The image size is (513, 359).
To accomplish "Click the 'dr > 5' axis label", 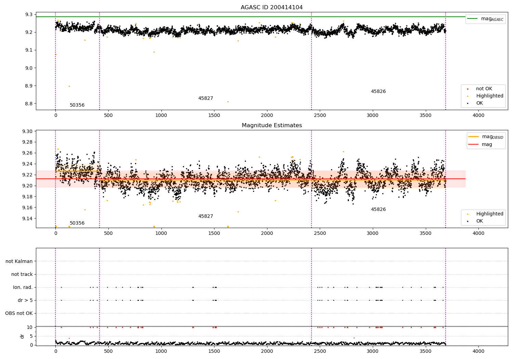I will (x=25, y=300).
